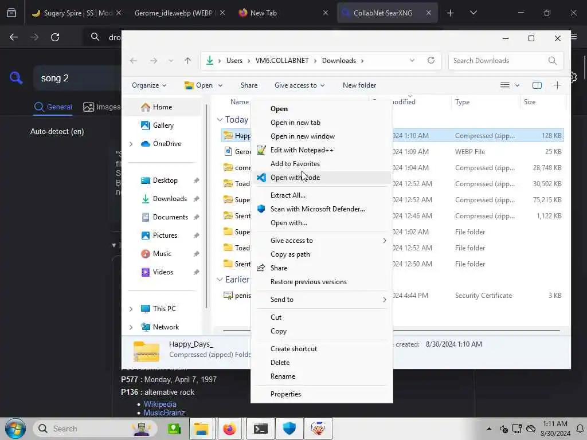
Task: Open the view layout options icon
Action: point(505,85)
